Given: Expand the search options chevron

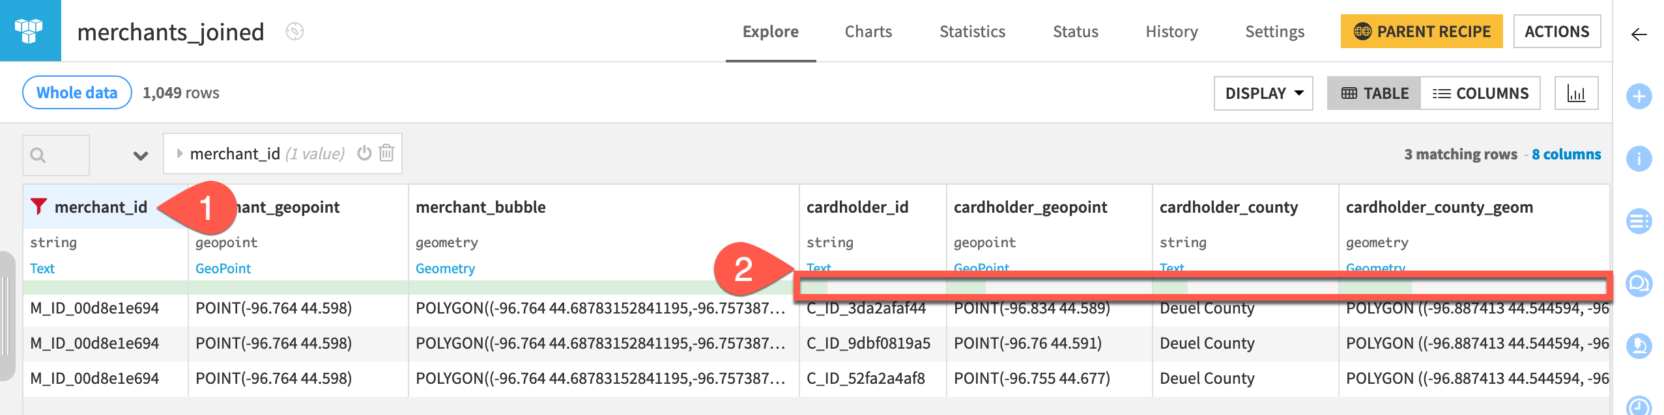Looking at the screenshot, I should coord(140,155).
